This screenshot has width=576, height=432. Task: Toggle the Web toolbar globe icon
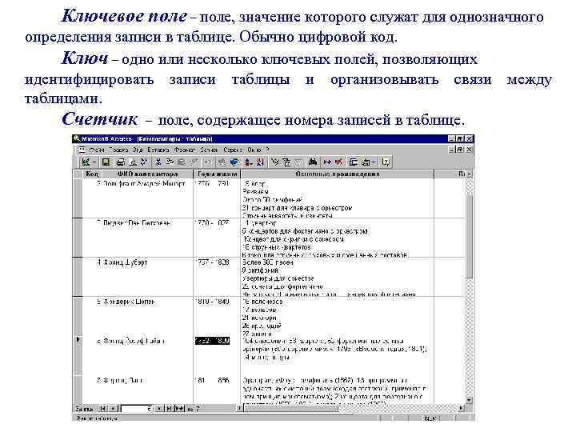coord(234,162)
